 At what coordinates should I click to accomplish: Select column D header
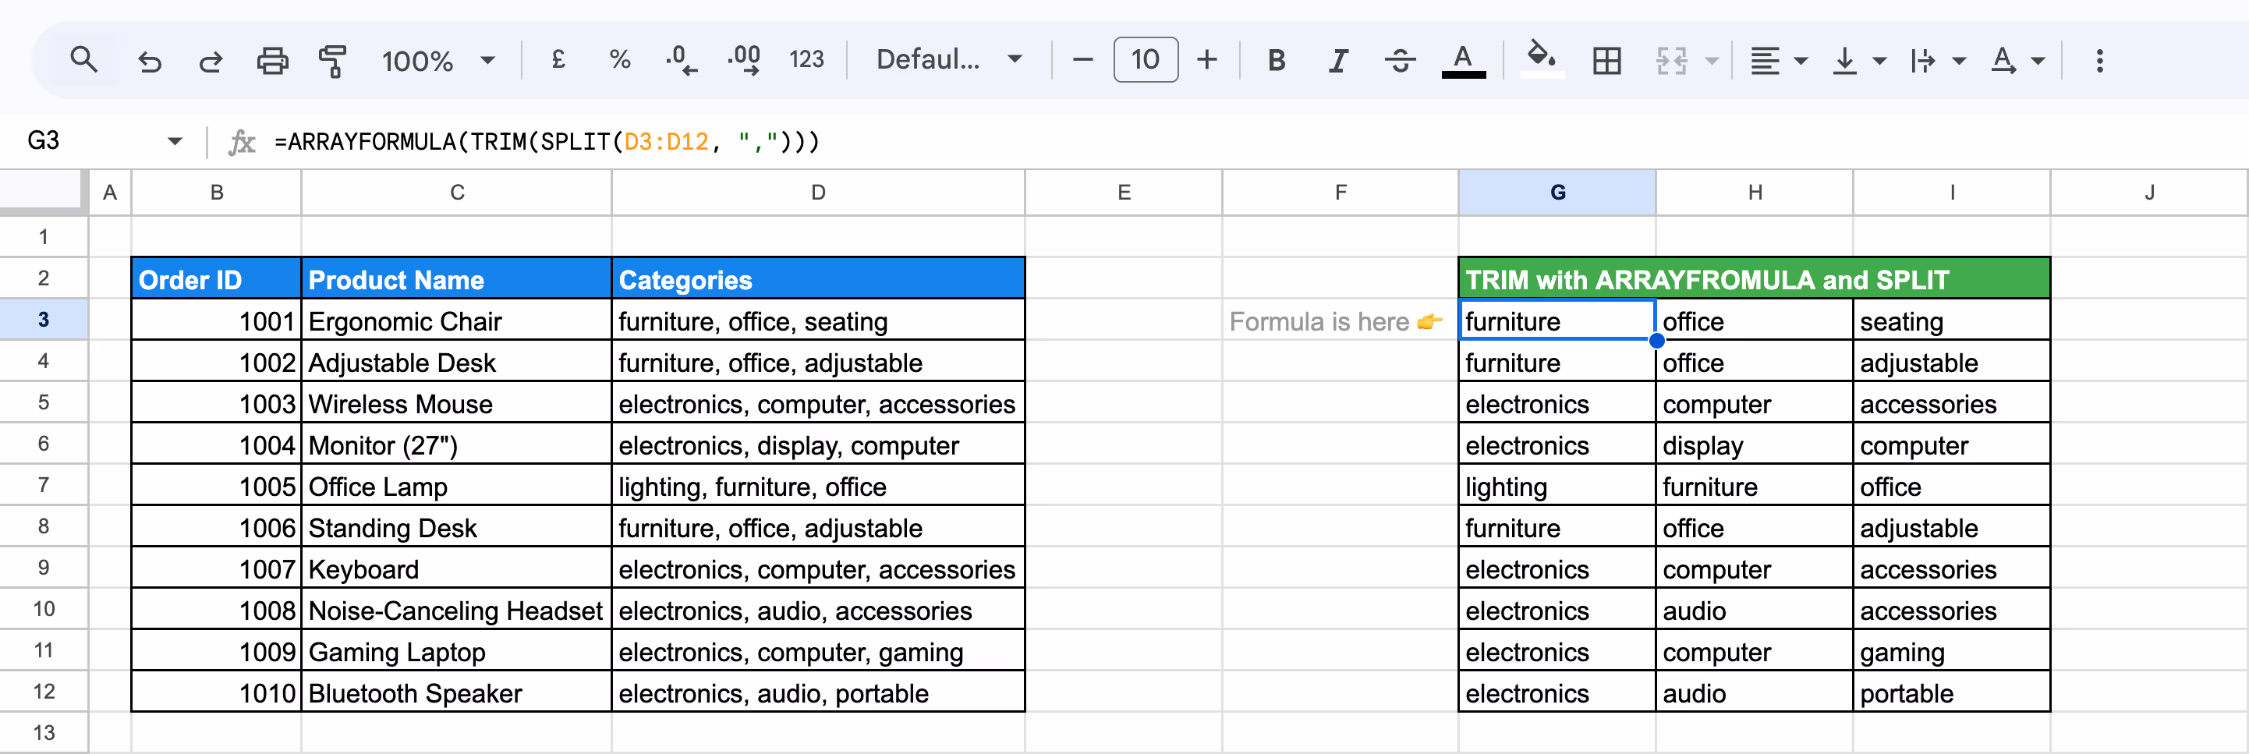click(x=818, y=192)
